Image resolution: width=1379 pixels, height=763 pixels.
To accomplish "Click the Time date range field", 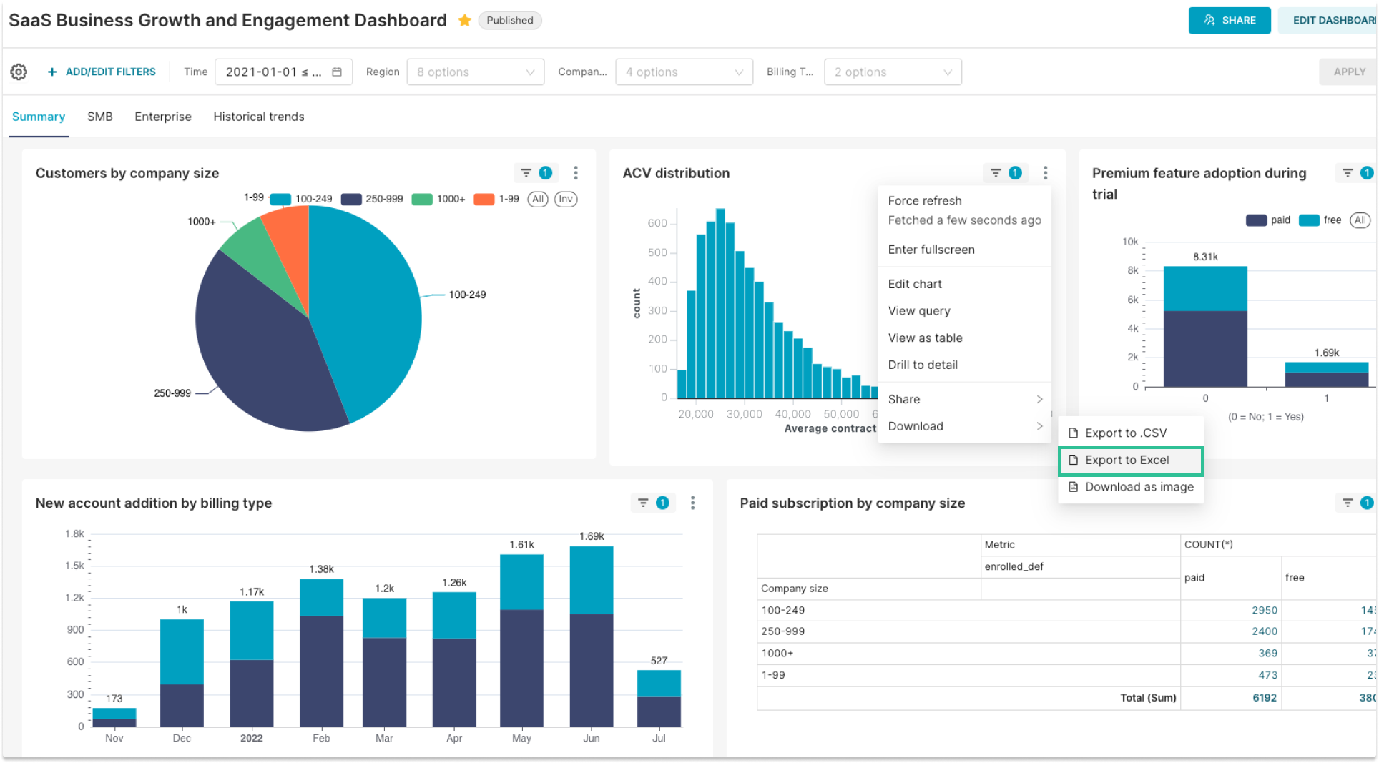I will (275, 72).
